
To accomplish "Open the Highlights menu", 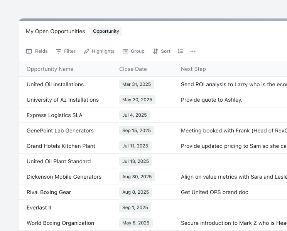I will (x=99, y=51).
